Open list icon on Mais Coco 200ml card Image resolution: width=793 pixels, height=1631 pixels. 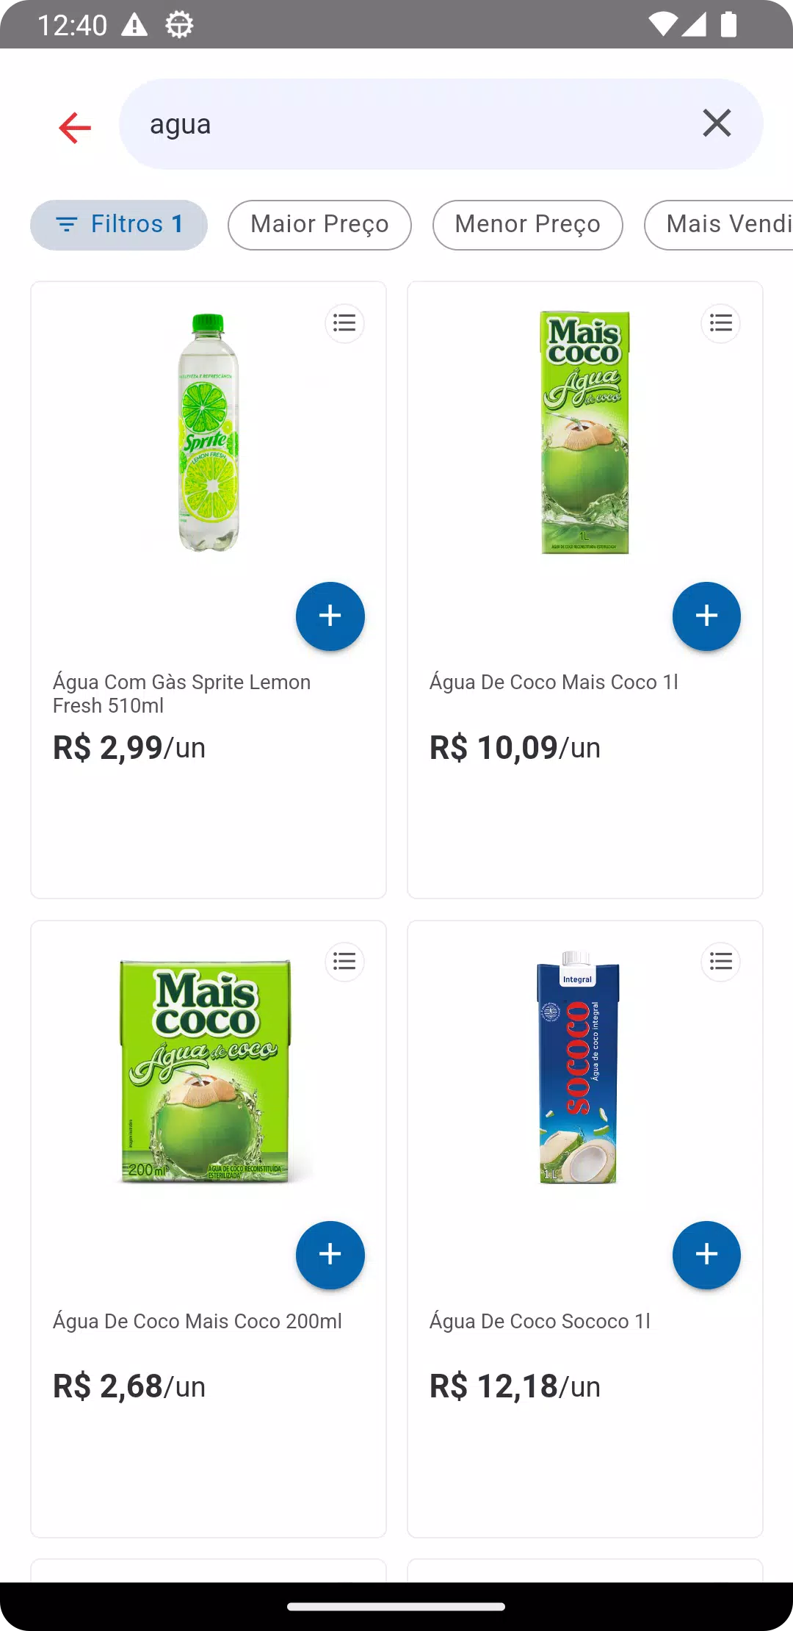coord(344,961)
